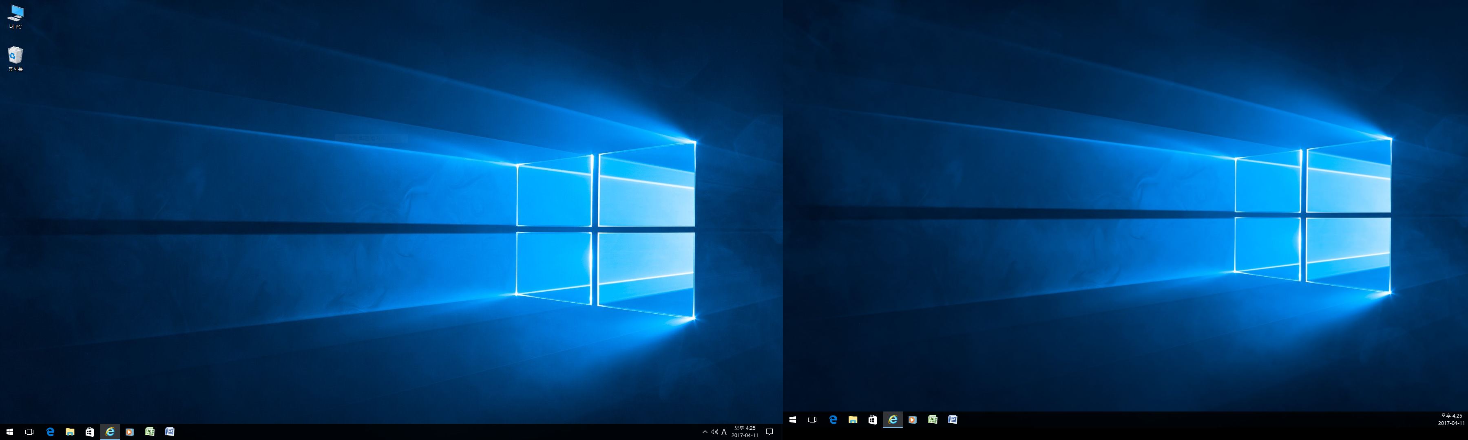Open File Explorer on left monitor taskbar
Viewport: 1468px width, 440px height.
(70, 432)
